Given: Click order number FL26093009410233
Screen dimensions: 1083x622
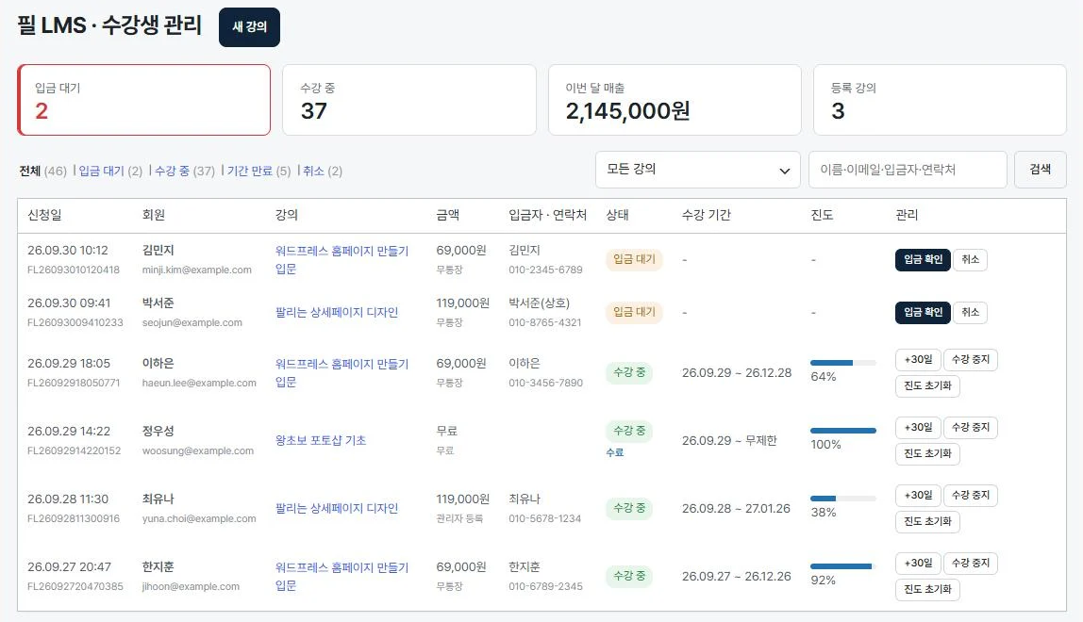Looking at the screenshot, I should click(75, 322).
